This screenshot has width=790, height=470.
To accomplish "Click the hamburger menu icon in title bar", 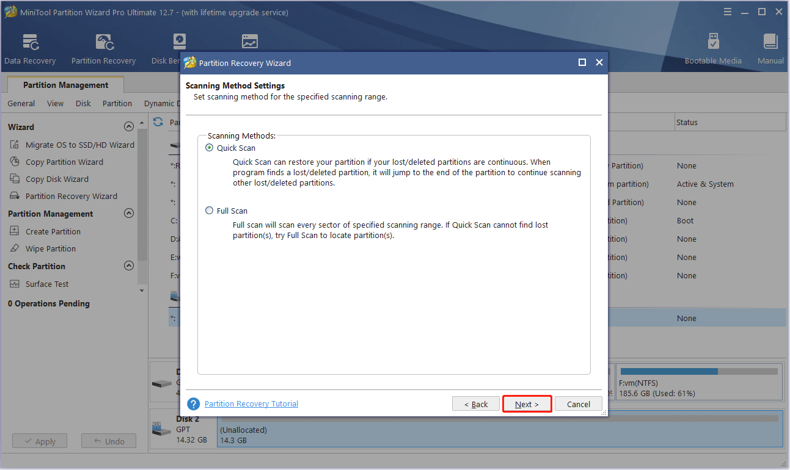I will click(727, 12).
